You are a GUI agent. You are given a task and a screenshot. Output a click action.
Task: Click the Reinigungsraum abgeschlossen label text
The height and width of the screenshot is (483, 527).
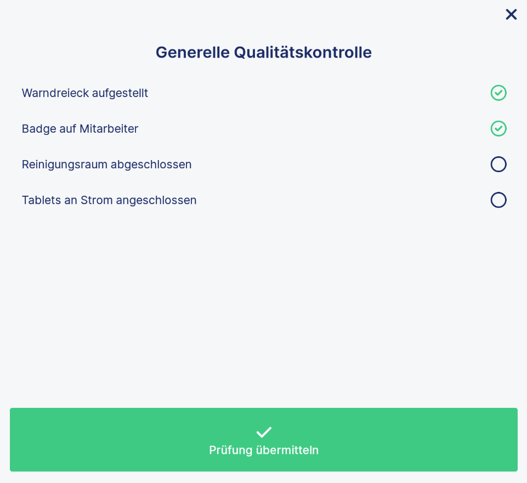pos(106,164)
